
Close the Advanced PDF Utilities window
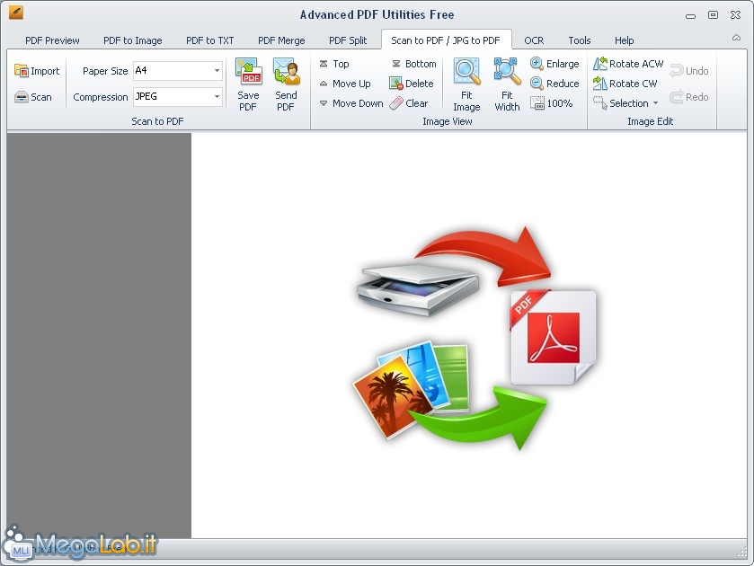(735, 15)
